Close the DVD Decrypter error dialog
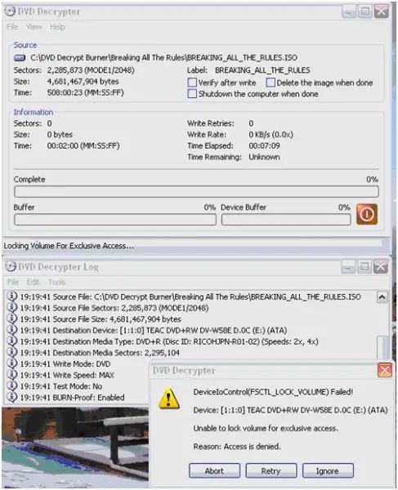Viewport: 398px width, 490px height. (385, 370)
